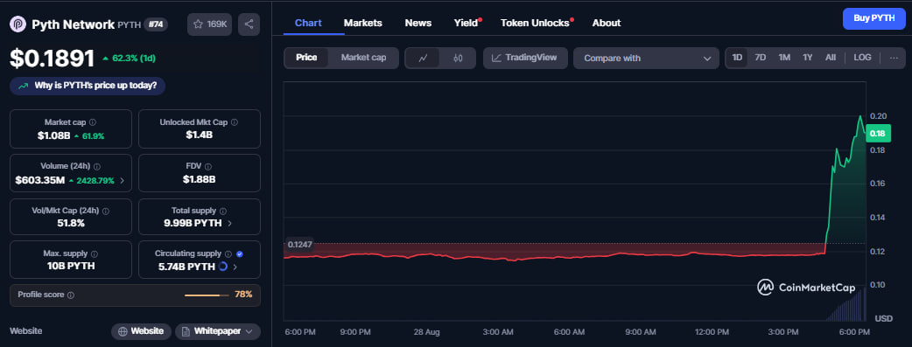The width and height of the screenshot is (912, 347).
Task: Click the Profile score progress bar
Action: coord(207,295)
